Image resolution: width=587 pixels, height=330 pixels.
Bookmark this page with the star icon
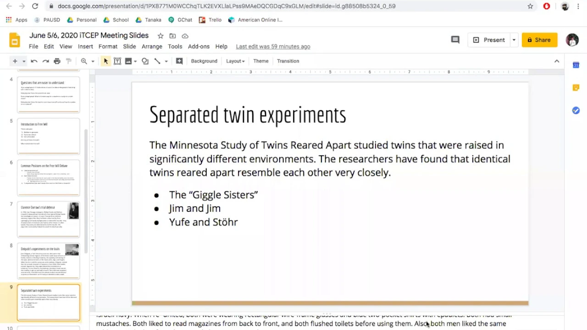click(x=530, y=6)
